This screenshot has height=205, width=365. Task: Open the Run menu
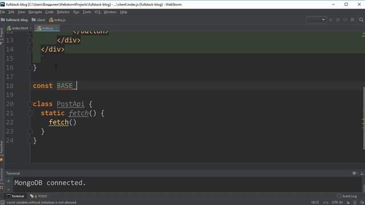76,12
